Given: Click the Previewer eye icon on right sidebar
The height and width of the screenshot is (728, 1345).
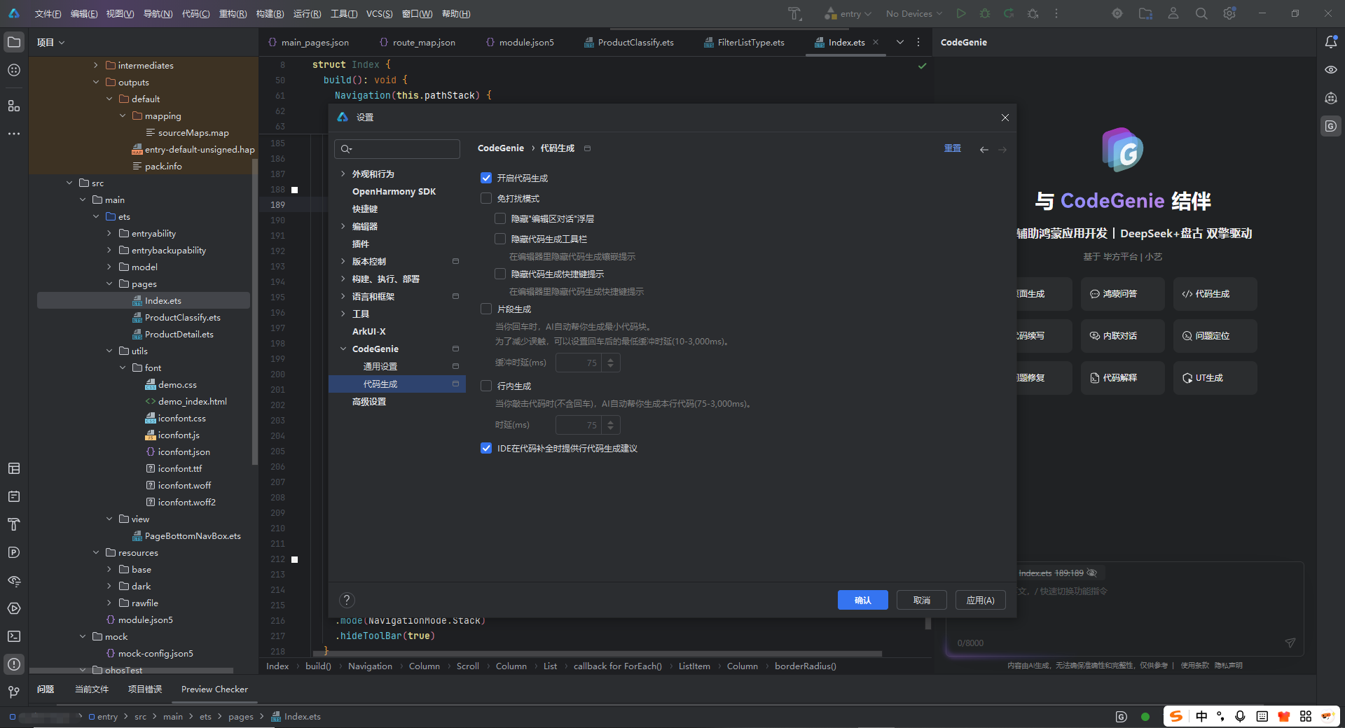Looking at the screenshot, I should tap(1331, 70).
